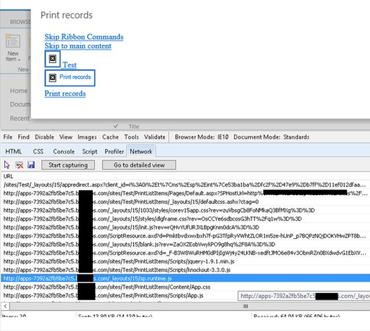Open the File menu in developer tools
This screenshot has width=370, height=331.
[8, 137]
